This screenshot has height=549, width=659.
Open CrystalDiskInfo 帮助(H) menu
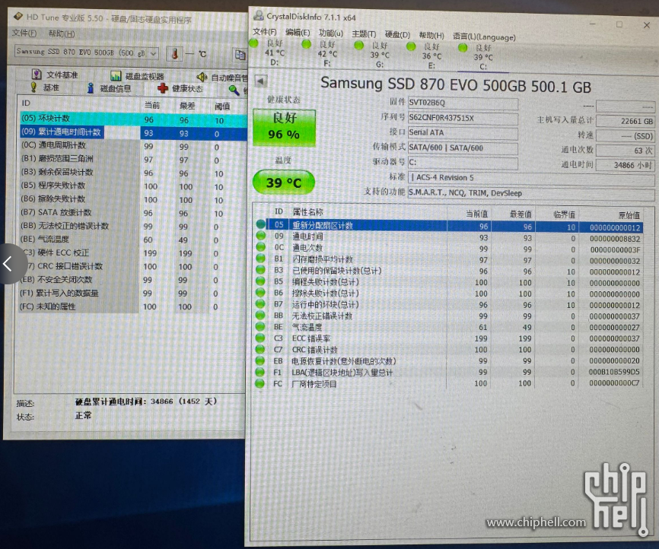click(x=431, y=35)
